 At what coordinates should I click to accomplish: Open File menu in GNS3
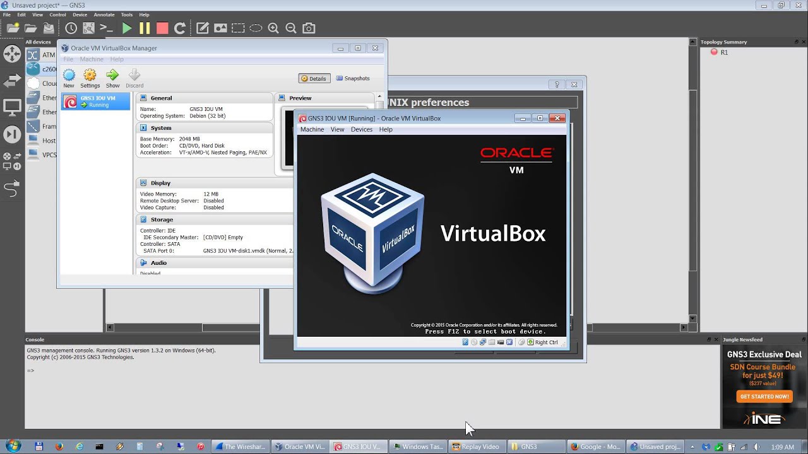pos(6,15)
